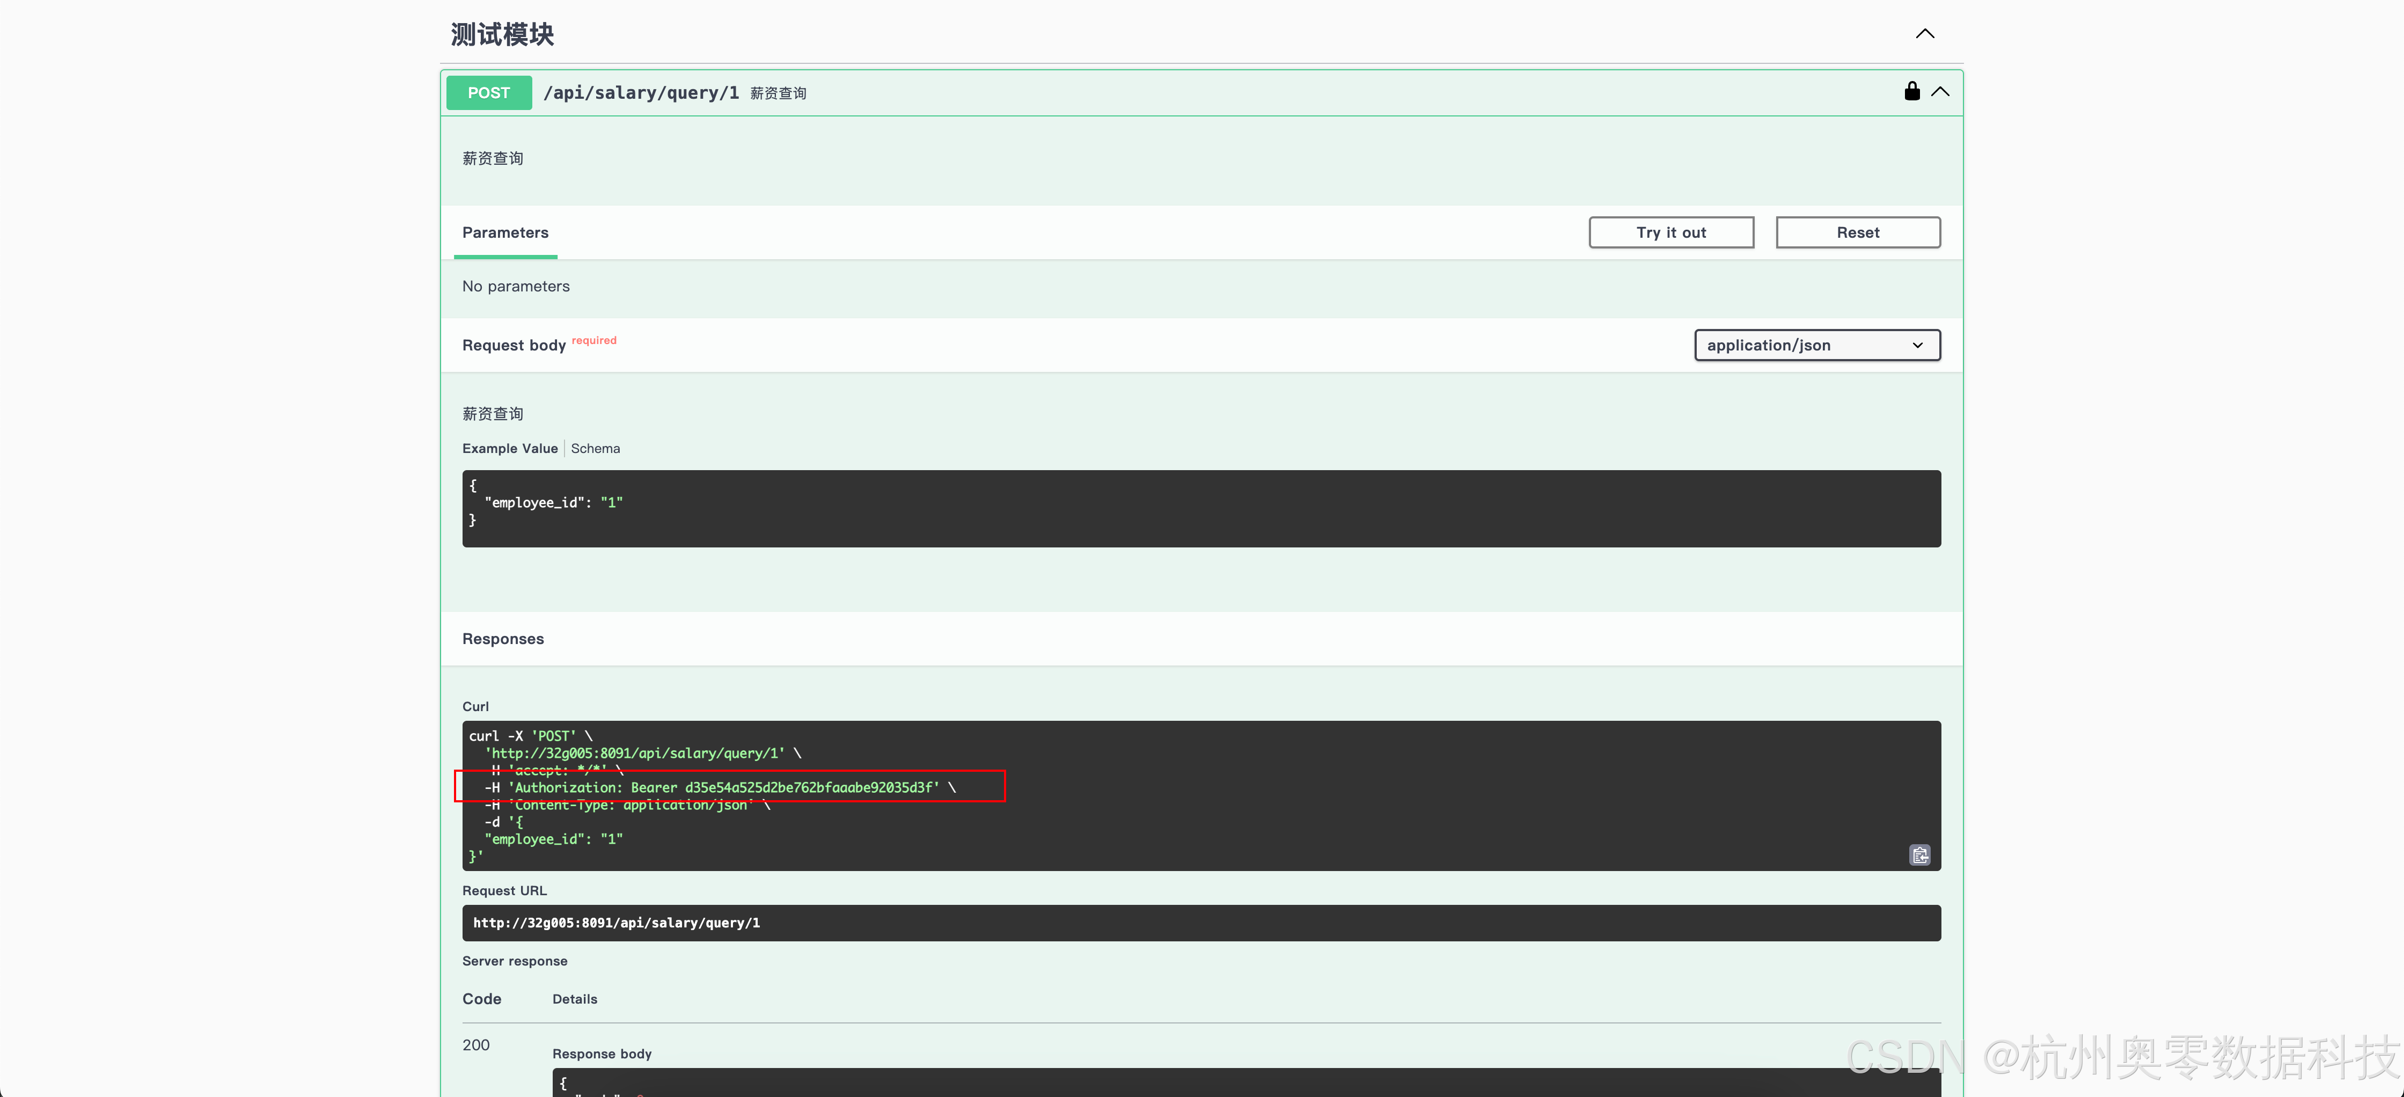Select the Example Value tab
This screenshot has height=1097, width=2404.
point(510,448)
